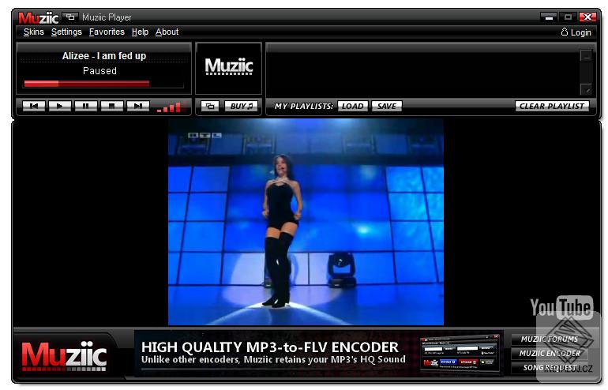608x390 pixels.
Task: Skip to next track button
Action: [x=137, y=106]
